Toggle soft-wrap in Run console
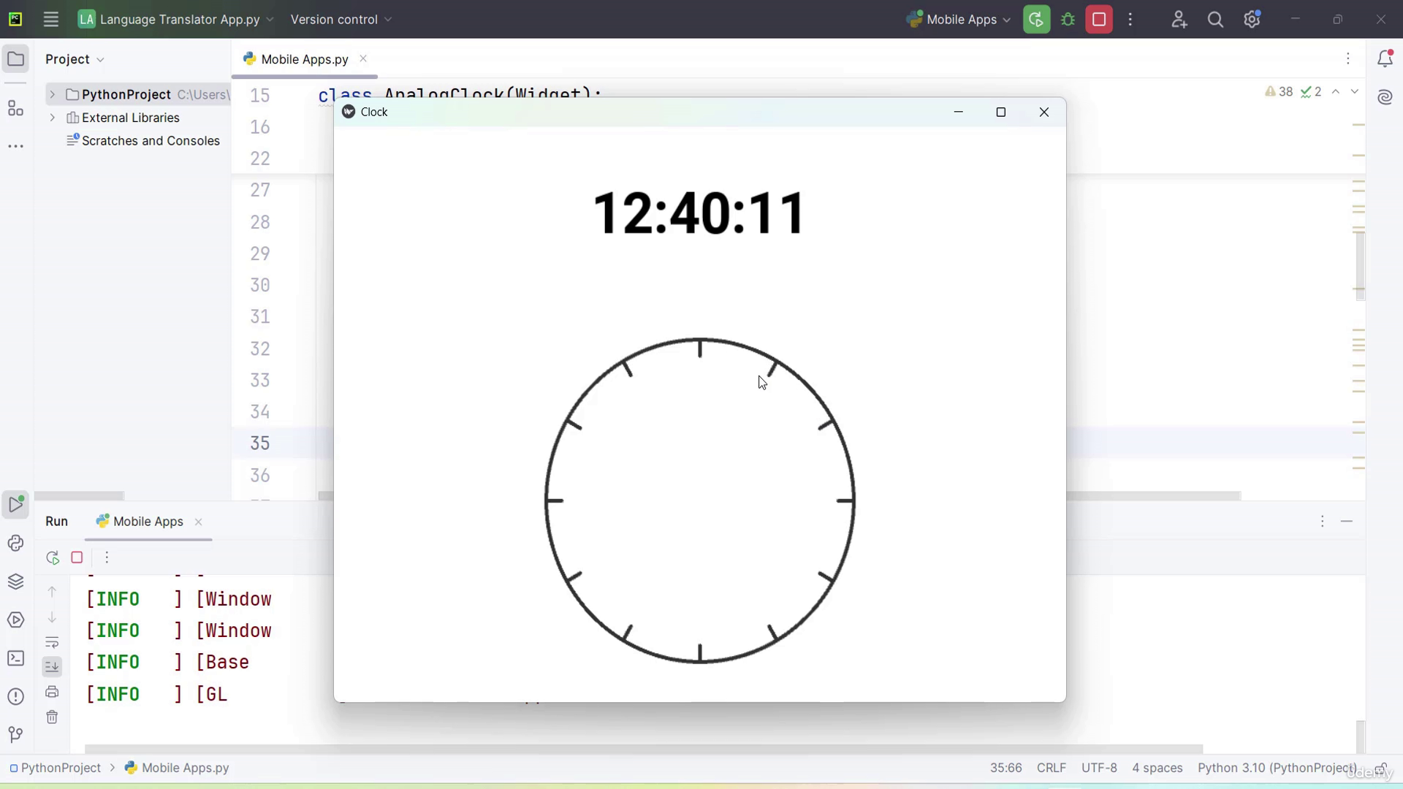This screenshot has width=1403, height=789. 52,642
